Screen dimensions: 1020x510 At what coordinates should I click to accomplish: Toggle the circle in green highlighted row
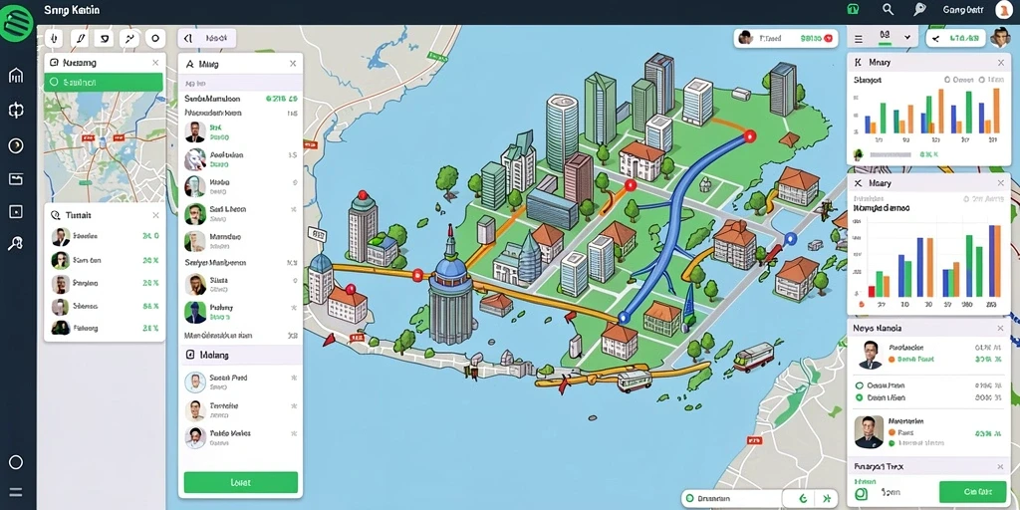coord(56,82)
